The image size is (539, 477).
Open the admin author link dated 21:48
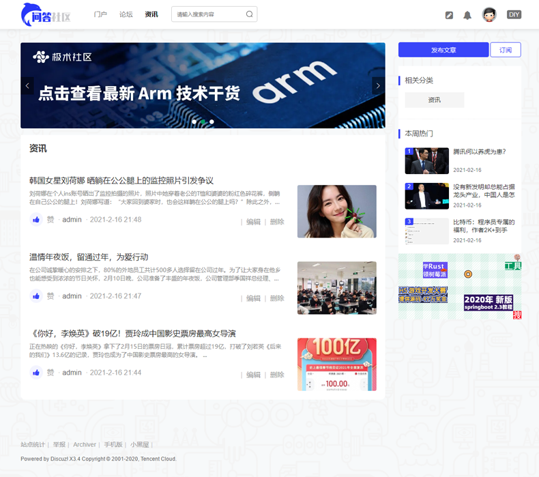click(72, 220)
